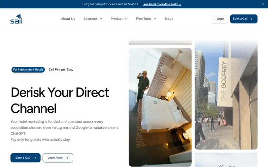Viewport: 268px width, 167px height.
Task: Click 'Pay only for guests who actually stay.' text
Action: click(x=40, y=140)
